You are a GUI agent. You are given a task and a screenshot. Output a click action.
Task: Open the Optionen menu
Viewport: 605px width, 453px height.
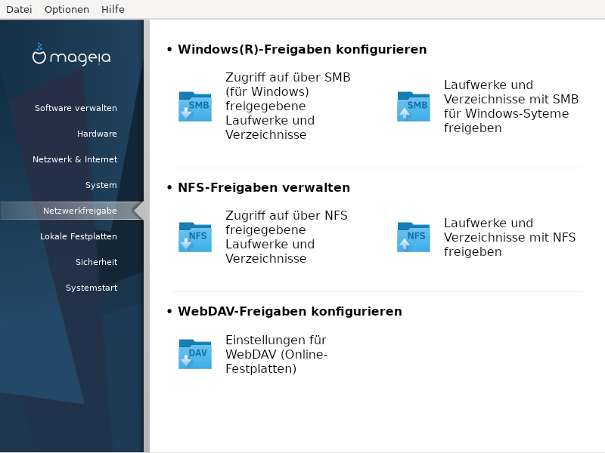coord(67,9)
